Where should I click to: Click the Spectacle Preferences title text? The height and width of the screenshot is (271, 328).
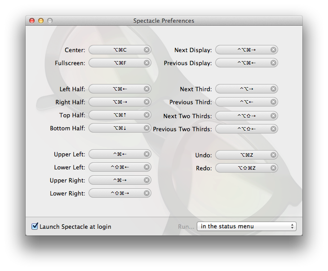[164, 21]
